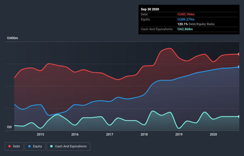Click Cash And Equivalents label in tooltip
Viewport: 244px width, 156px height.
click(157, 29)
